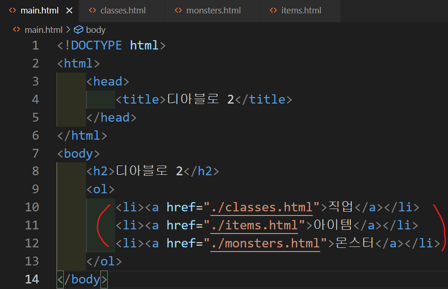Screen dimensions: 448x289
Task: Follow the ./classes.html link
Action: pyautogui.click(x=261, y=207)
